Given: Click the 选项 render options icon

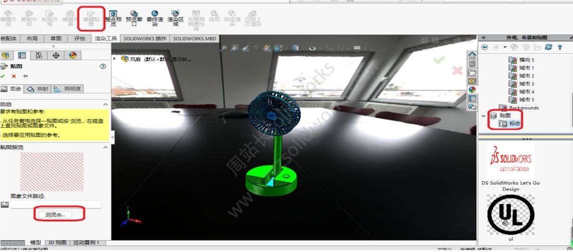Looking at the screenshot, I should coord(214,17).
